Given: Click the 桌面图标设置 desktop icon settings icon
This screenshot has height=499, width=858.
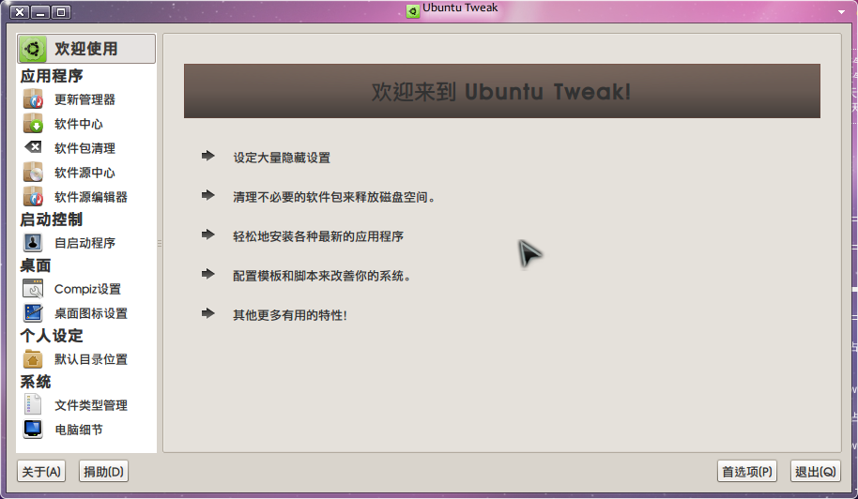Looking at the screenshot, I should [x=33, y=312].
